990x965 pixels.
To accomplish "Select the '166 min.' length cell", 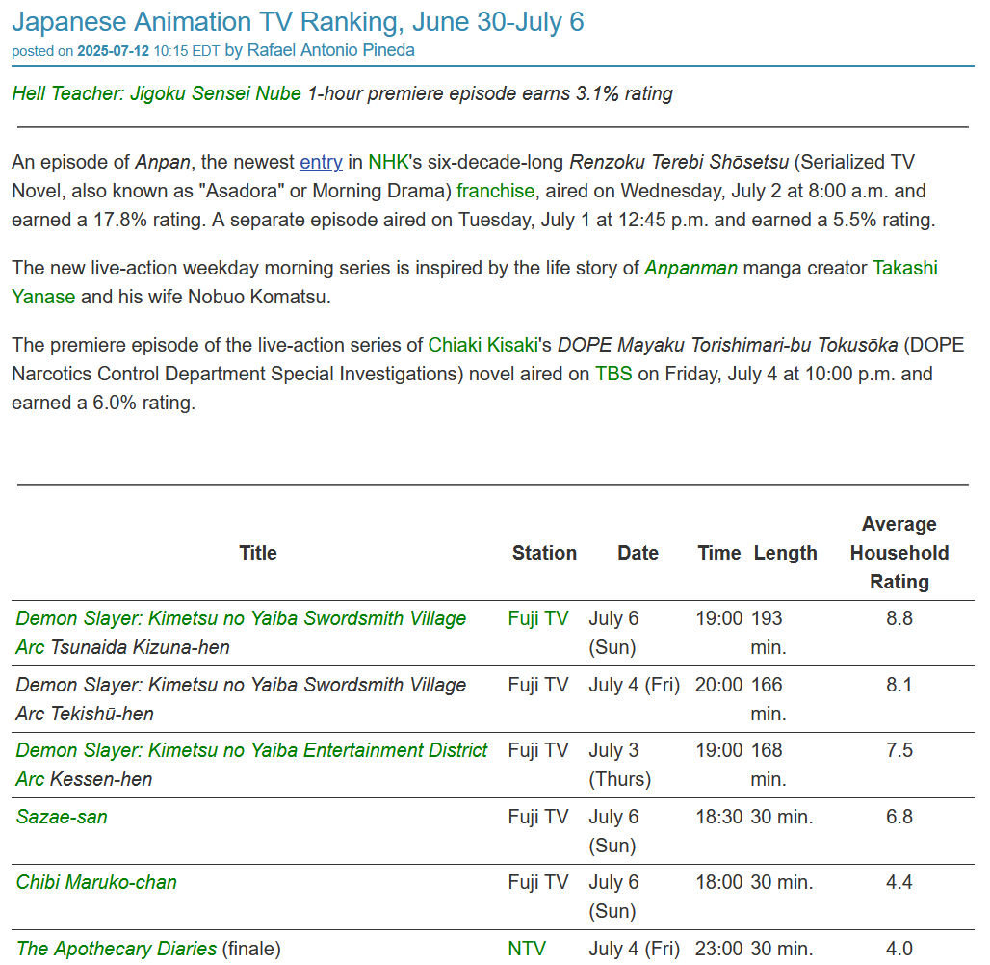I will pos(768,699).
